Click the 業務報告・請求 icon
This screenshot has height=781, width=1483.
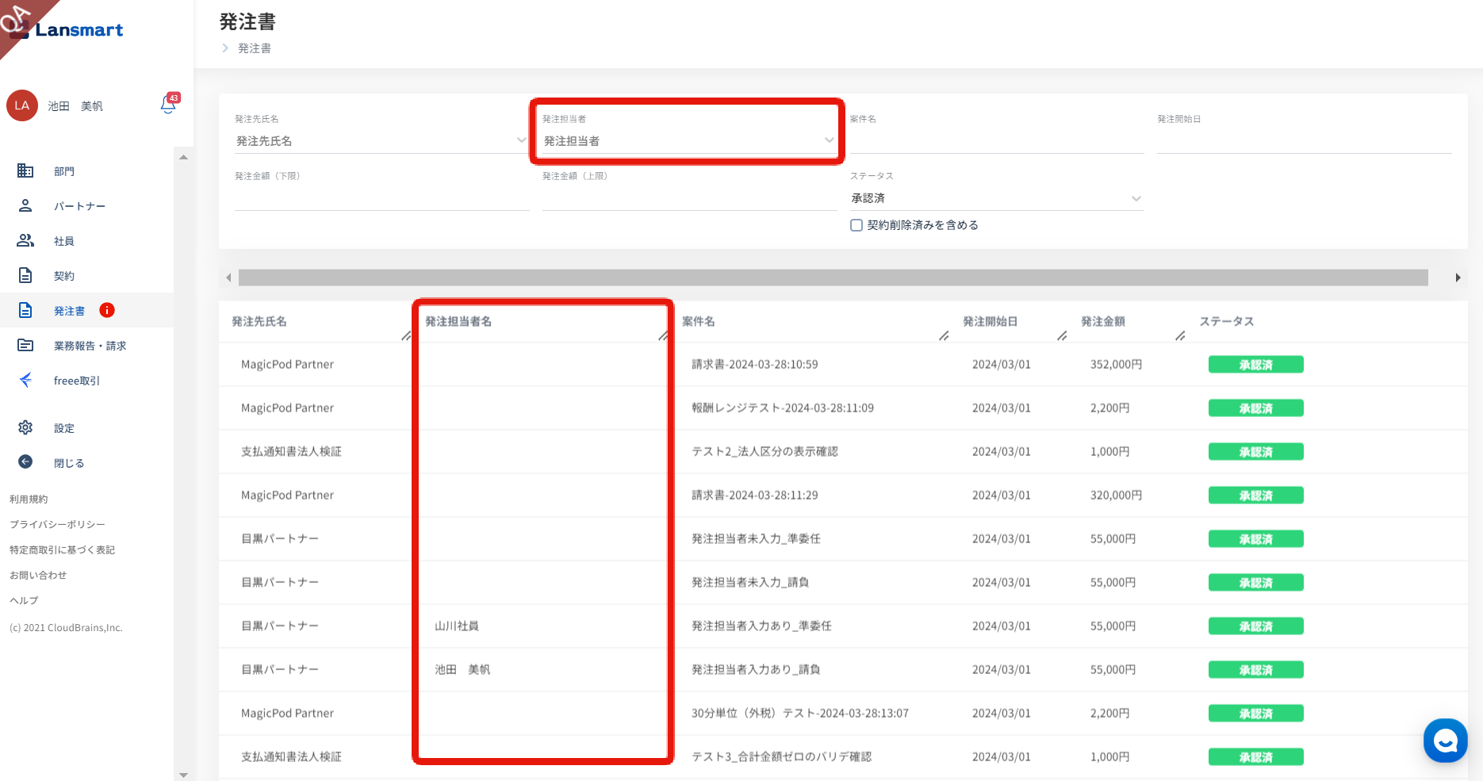click(x=25, y=345)
